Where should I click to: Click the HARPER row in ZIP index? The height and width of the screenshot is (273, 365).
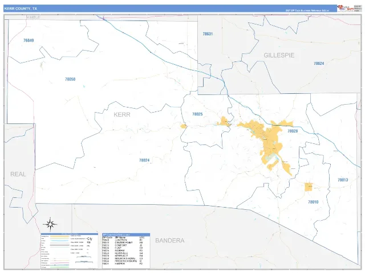pos(123,264)
